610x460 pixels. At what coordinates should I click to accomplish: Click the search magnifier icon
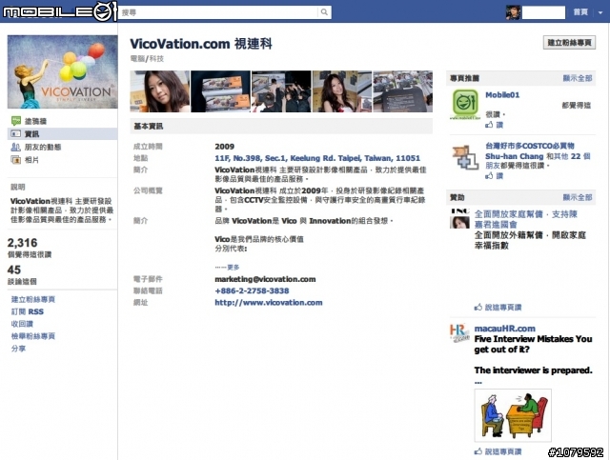coord(324,12)
